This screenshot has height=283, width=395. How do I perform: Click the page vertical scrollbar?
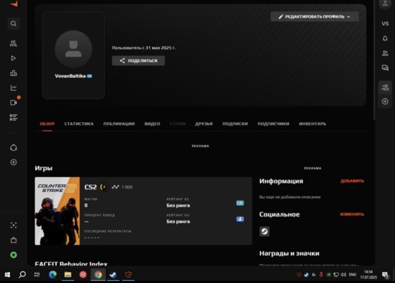[x=374, y=60]
